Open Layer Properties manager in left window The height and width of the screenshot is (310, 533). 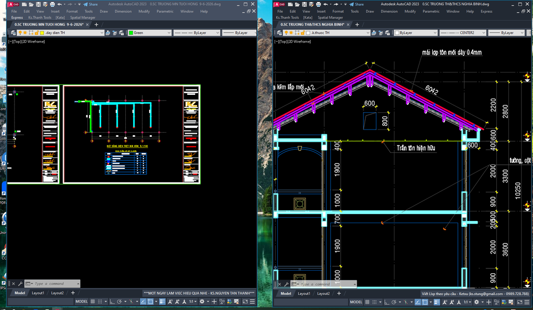(13, 33)
